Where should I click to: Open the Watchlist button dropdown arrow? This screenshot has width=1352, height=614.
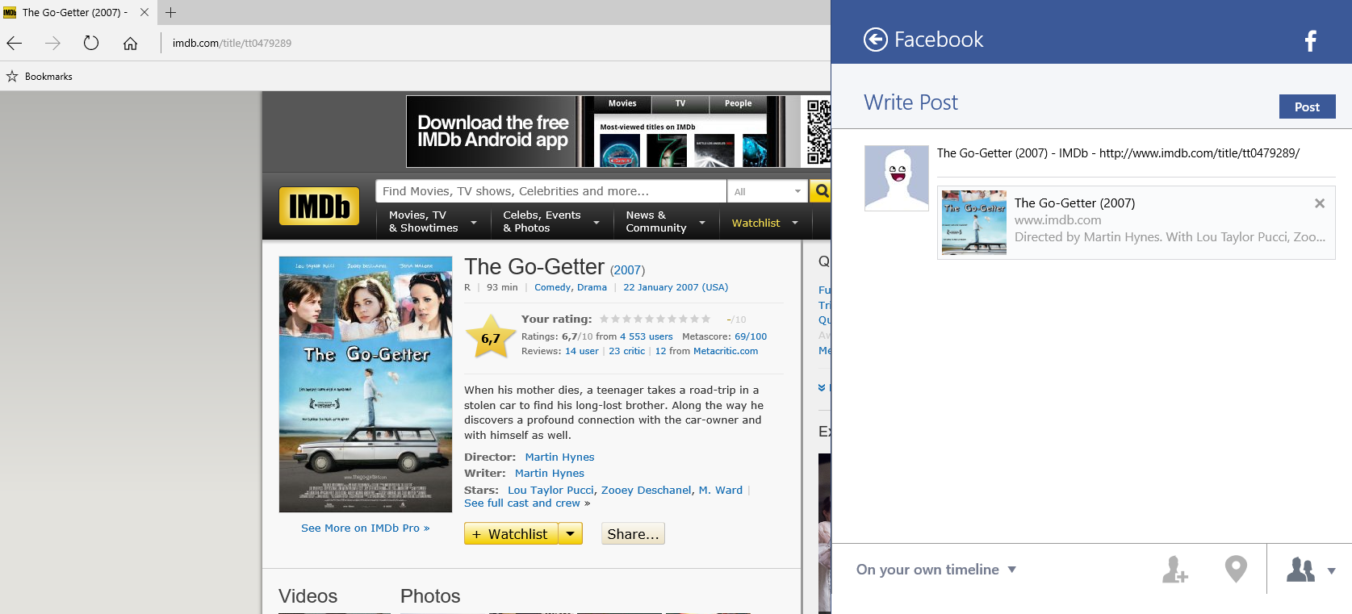tap(571, 533)
